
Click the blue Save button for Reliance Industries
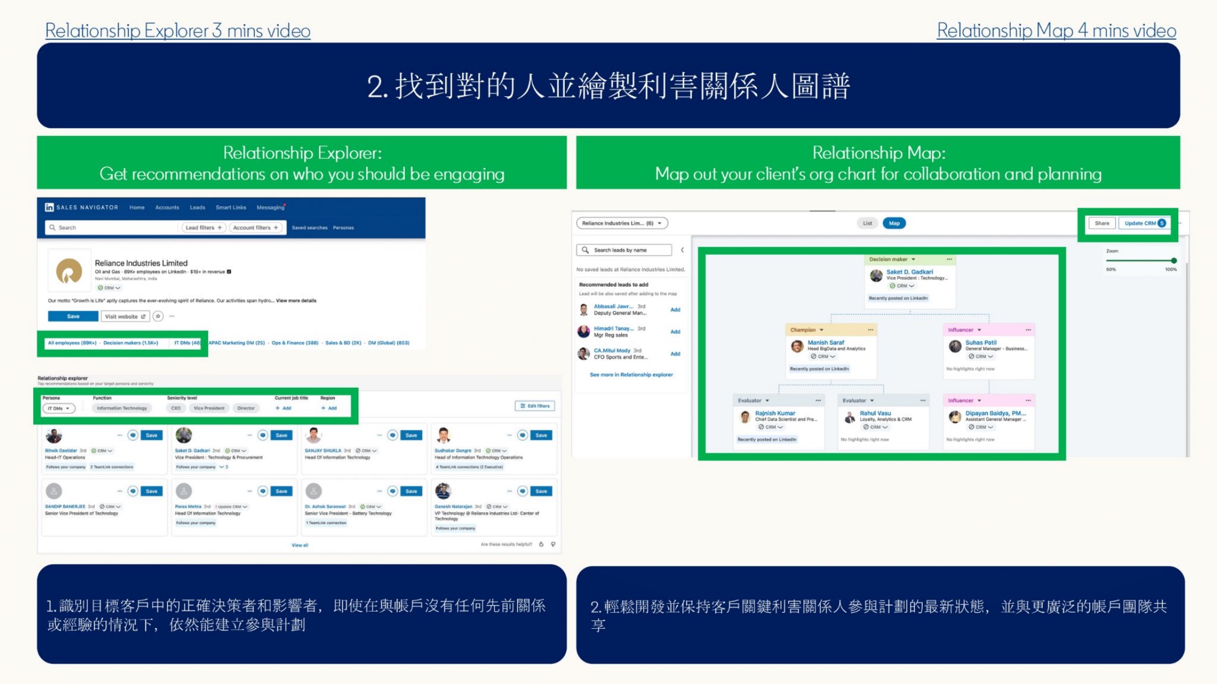pos(73,317)
